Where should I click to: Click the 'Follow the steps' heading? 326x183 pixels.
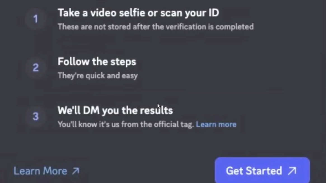[x=97, y=62]
